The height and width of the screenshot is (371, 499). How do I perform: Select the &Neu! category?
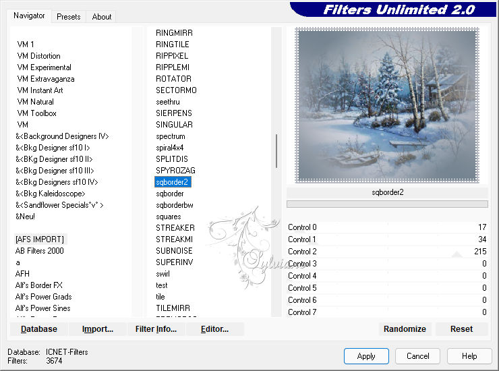click(x=25, y=217)
